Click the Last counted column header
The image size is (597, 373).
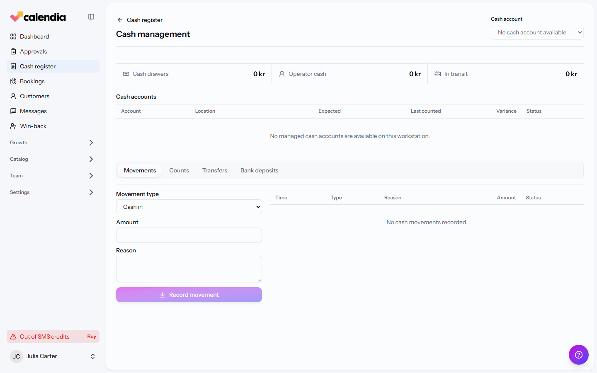[426, 111]
